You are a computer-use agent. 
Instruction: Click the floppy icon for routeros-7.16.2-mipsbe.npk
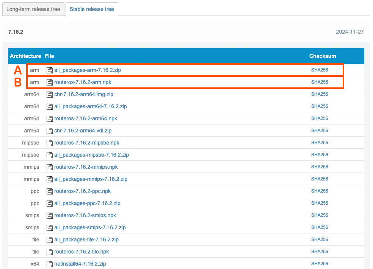50,143
